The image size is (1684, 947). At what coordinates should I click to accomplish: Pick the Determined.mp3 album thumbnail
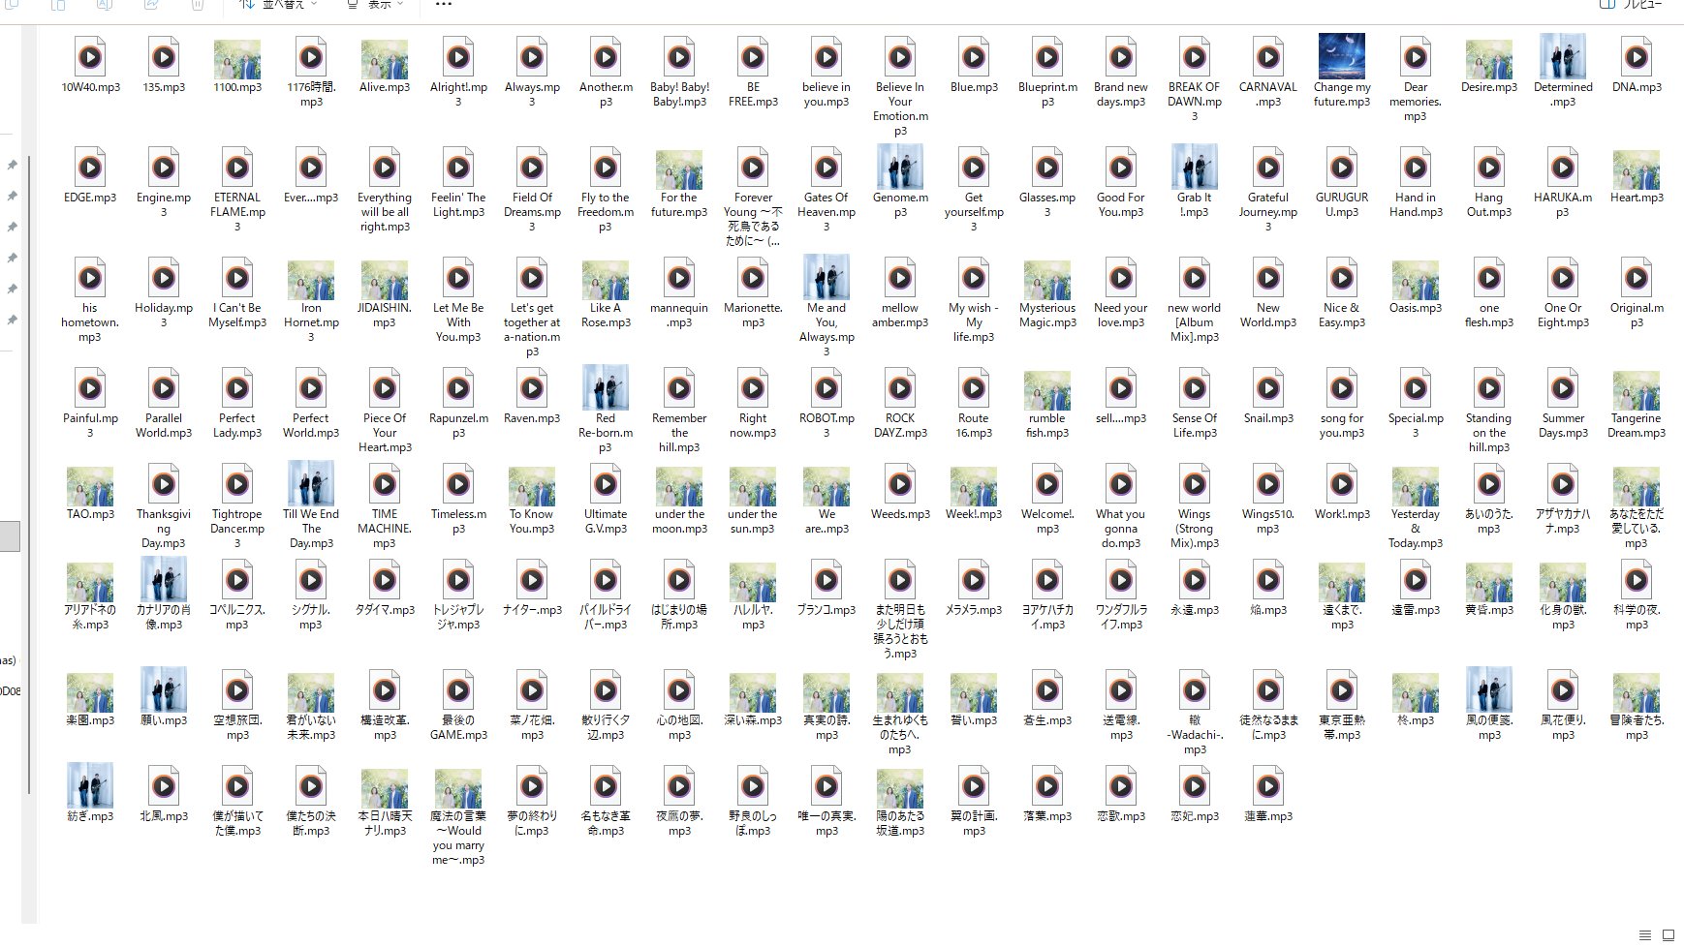[x=1563, y=56]
